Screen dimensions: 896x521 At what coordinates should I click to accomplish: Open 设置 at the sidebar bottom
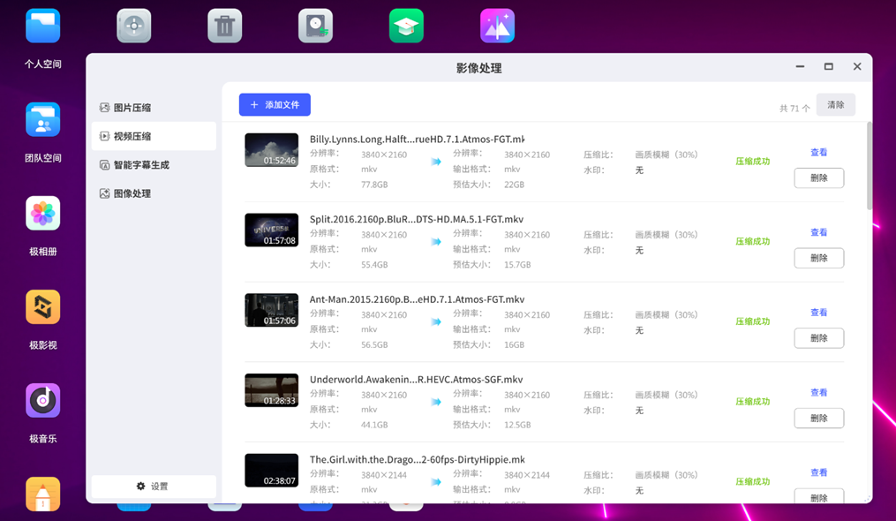click(154, 486)
